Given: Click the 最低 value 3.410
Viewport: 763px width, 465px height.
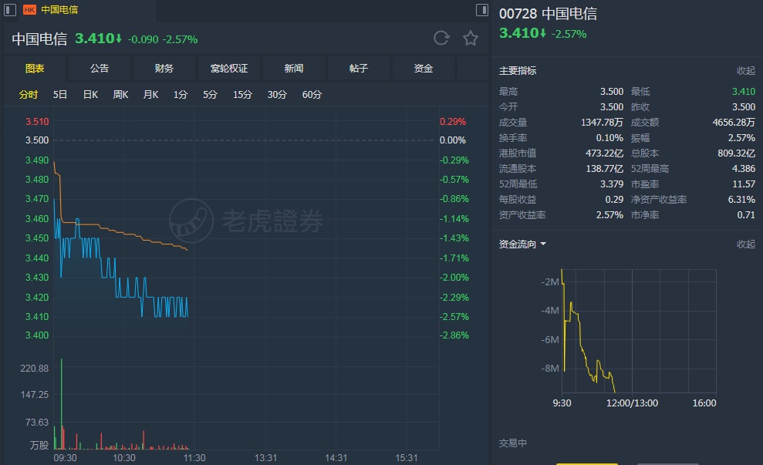Looking at the screenshot, I should click(744, 92).
